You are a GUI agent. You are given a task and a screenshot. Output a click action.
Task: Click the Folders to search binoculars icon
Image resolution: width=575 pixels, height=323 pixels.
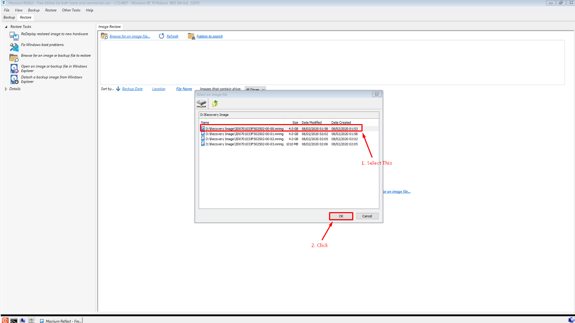(191, 36)
